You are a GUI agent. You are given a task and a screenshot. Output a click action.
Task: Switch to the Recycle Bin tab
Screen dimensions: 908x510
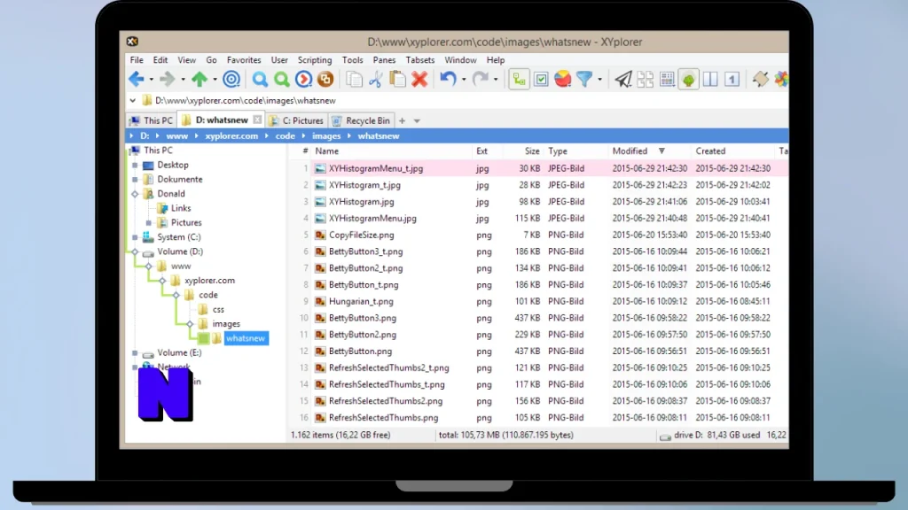coord(362,120)
